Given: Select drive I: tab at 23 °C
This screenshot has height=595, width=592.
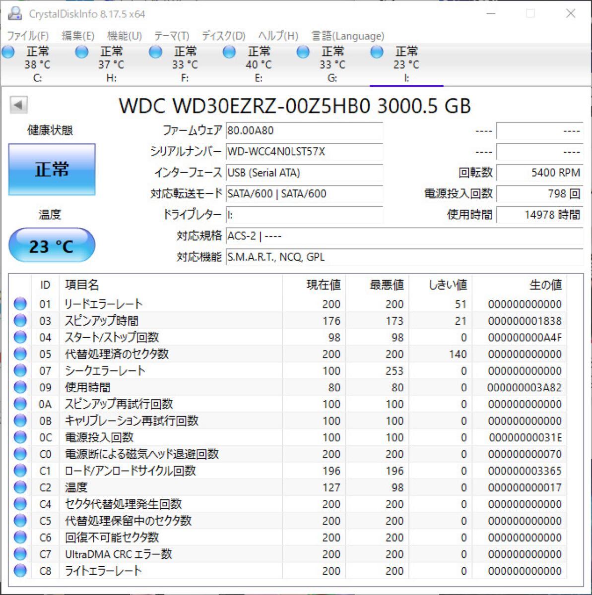Looking at the screenshot, I should tap(406, 64).
